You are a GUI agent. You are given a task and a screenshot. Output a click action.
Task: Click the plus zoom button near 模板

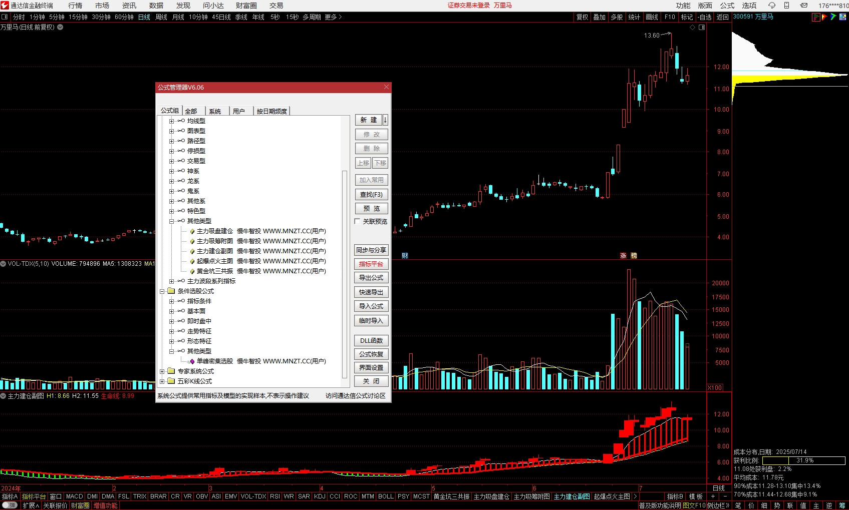click(713, 496)
